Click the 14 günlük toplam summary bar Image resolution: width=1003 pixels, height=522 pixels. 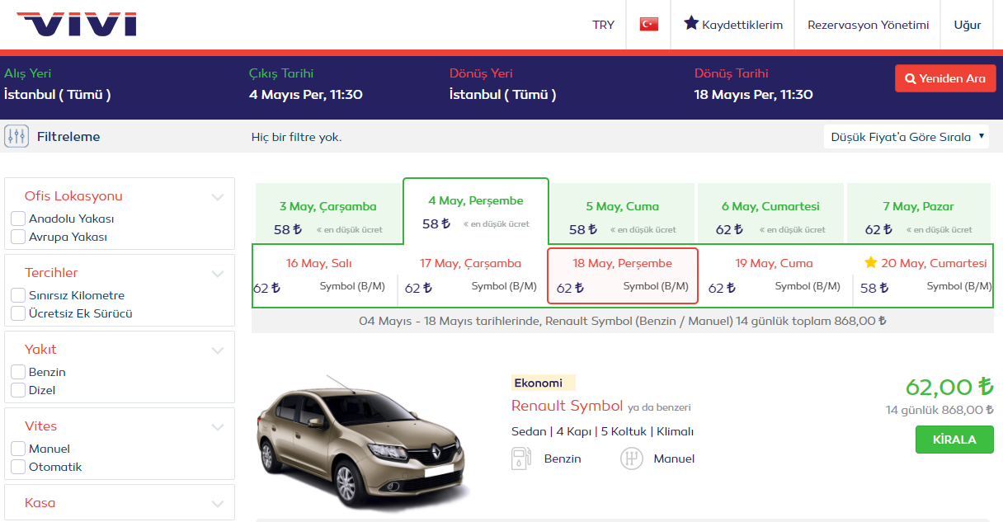tap(623, 321)
